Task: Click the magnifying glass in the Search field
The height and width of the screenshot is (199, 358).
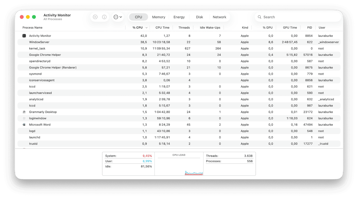Action: 259,17
